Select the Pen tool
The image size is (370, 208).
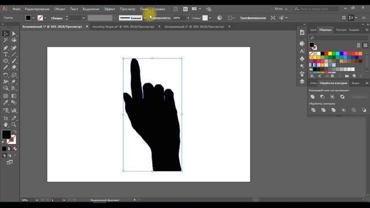(6, 48)
